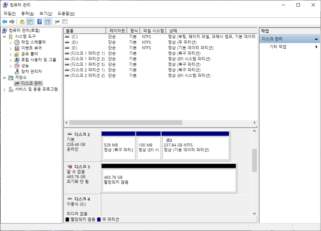Click the blue Help question-mark icon
The width and height of the screenshot is (321, 231).
pos(40,22)
